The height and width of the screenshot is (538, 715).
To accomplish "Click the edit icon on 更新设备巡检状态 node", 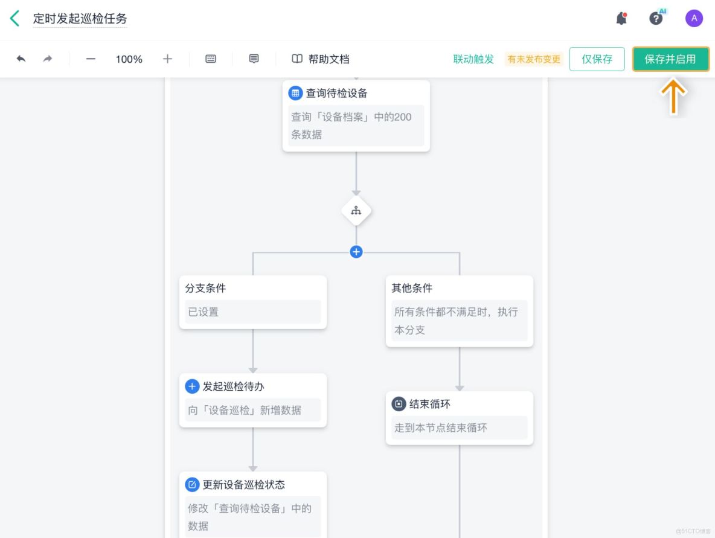I will pos(192,484).
